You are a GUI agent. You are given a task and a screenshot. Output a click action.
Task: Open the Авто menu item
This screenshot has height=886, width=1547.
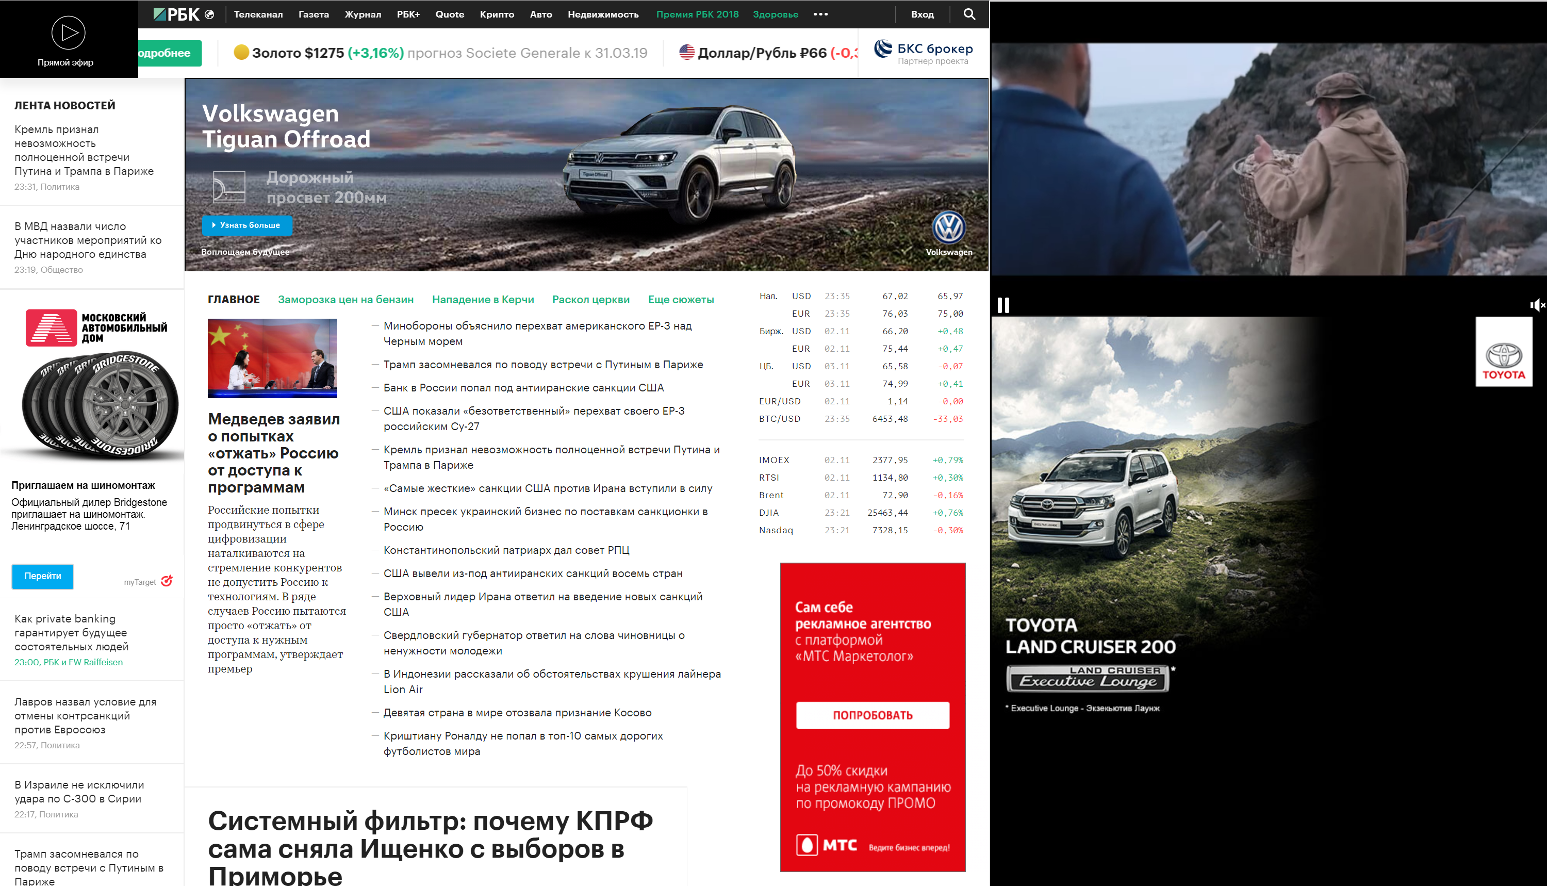tap(541, 14)
